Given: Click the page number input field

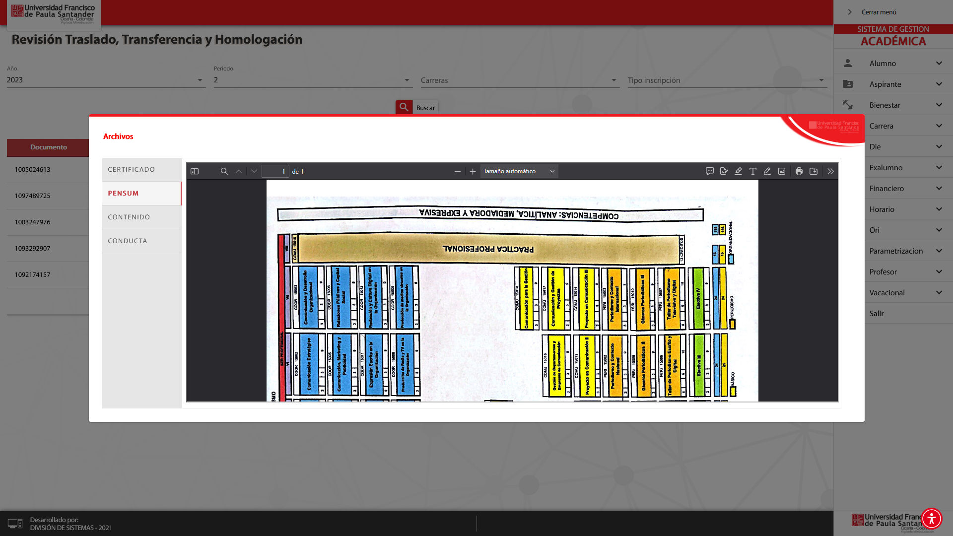Looking at the screenshot, I should point(275,171).
